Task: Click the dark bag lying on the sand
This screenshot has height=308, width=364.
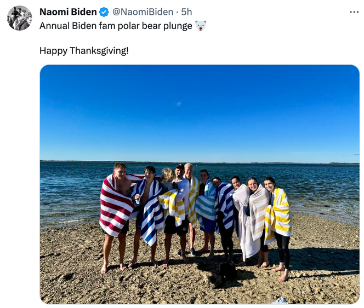Action: (223, 274)
